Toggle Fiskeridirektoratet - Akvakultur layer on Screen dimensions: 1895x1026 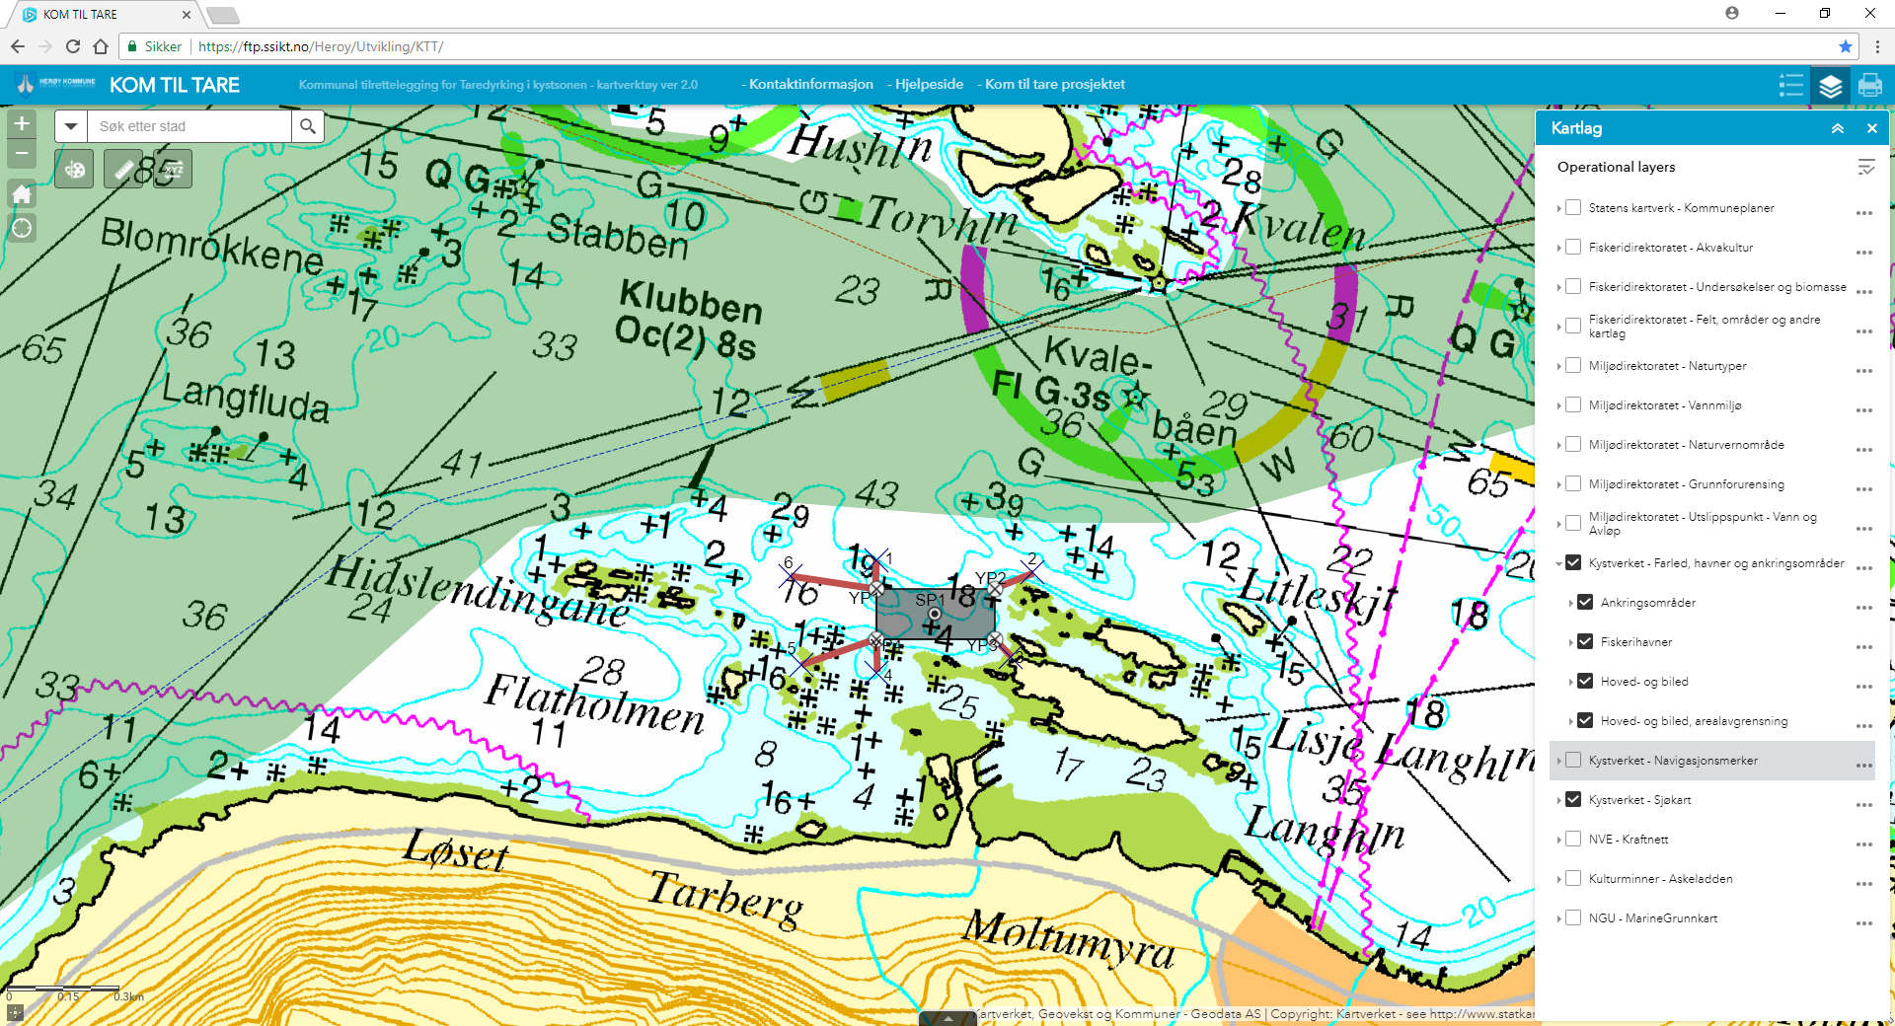click(1573, 248)
